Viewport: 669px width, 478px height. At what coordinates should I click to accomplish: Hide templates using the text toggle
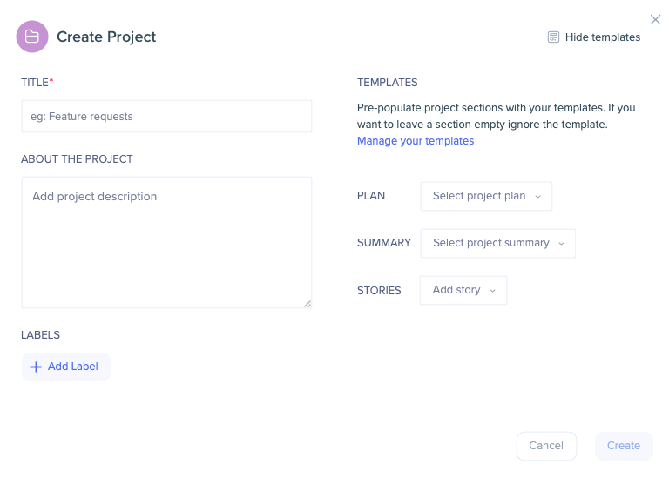pyautogui.click(x=603, y=37)
